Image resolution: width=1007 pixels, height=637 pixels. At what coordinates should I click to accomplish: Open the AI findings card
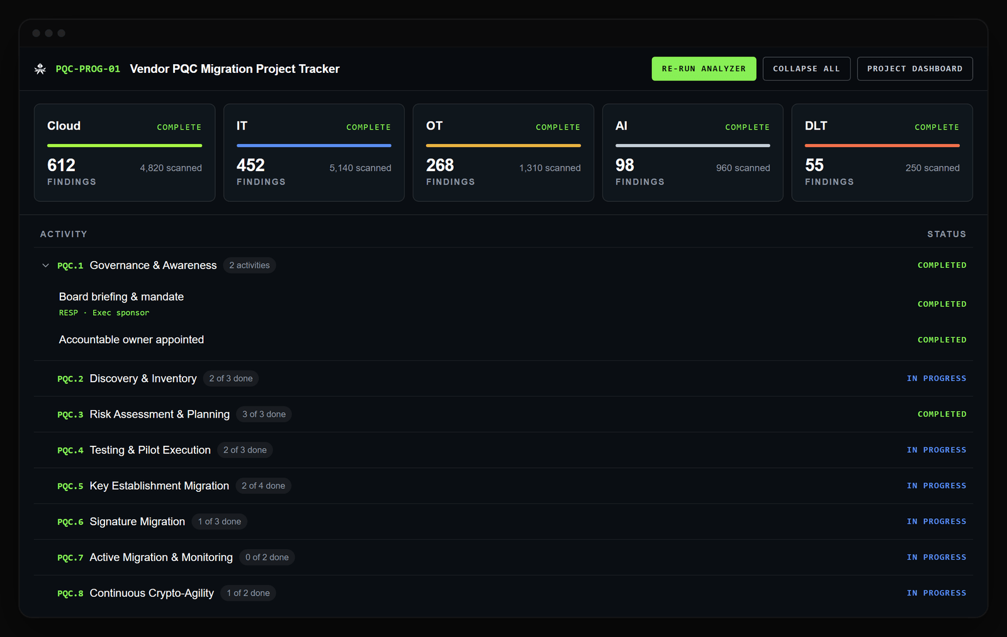[693, 153]
